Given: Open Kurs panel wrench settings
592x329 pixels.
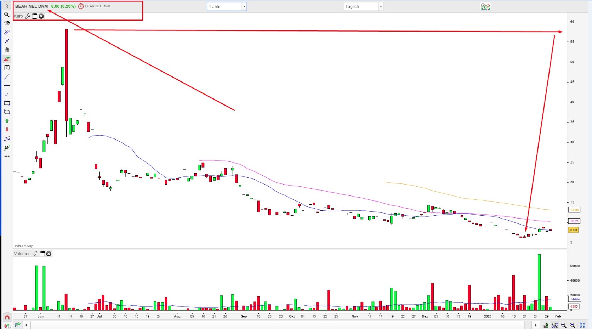Looking at the screenshot, I should [28, 16].
